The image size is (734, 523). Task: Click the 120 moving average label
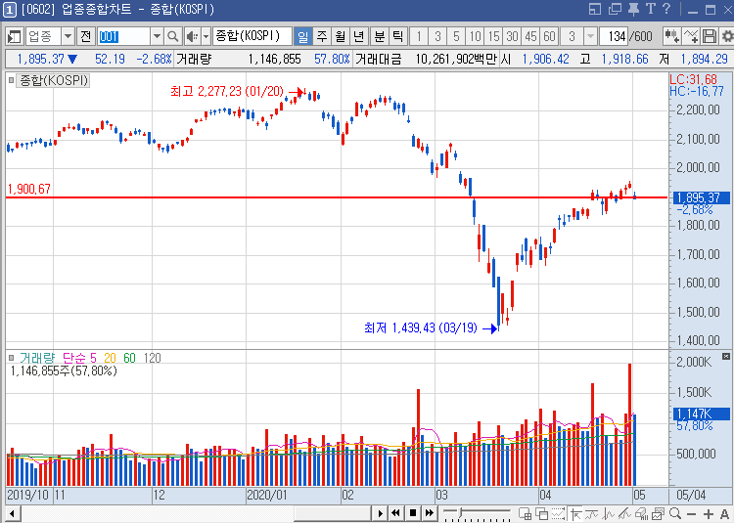click(x=152, y=358)
